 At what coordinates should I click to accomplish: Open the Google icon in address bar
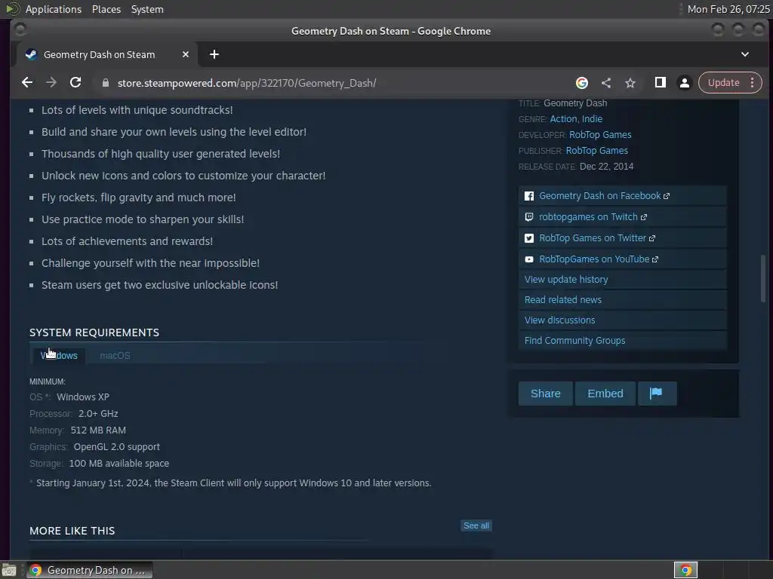pyautogui.click(x=582, y=83)
